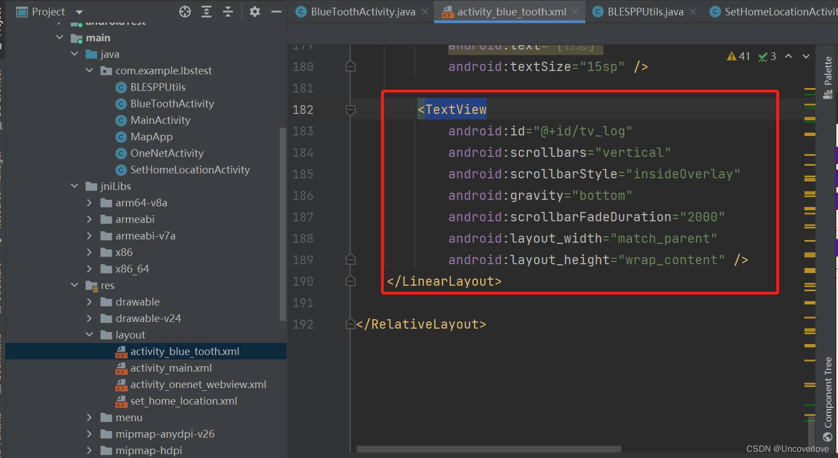Collapse the jniLibs folder
Screen dimensions: 838x458
[75, 186]
